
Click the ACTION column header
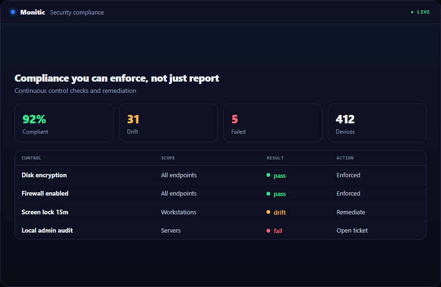click(345, 158)
